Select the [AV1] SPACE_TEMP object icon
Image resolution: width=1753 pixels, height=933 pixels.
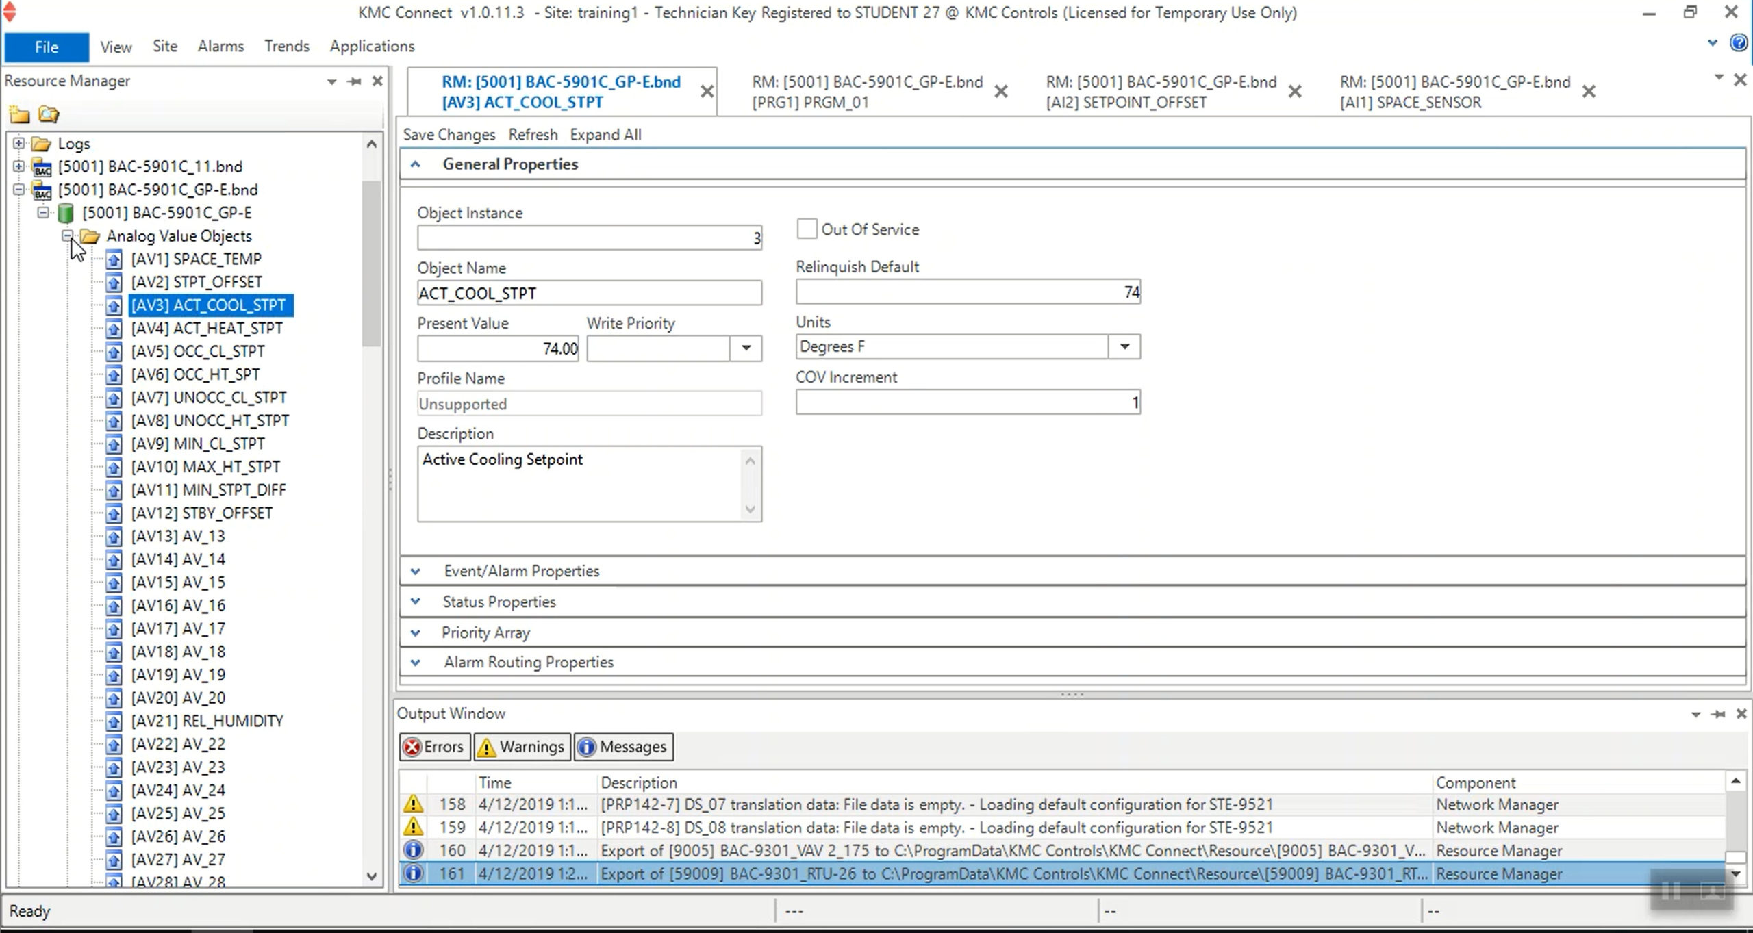click(114, 257)
